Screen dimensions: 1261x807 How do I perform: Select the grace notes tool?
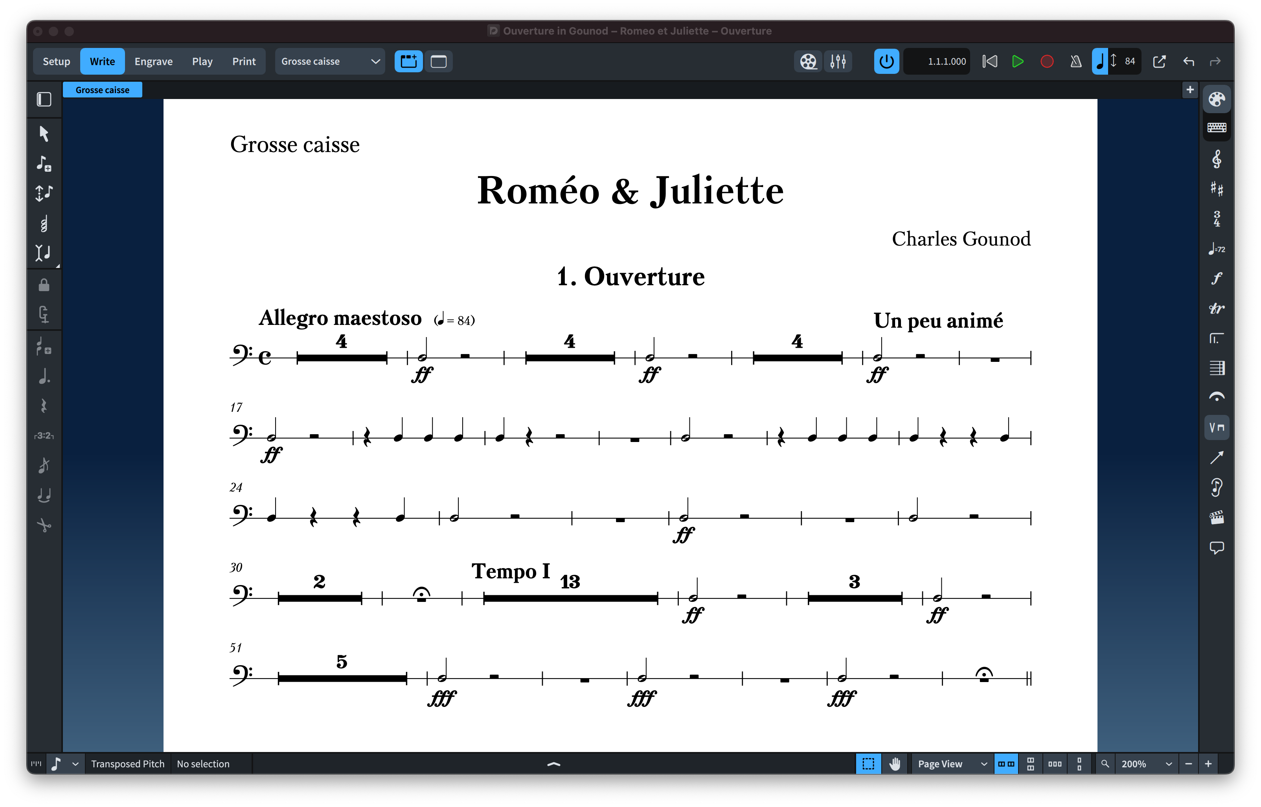point(44,465)
